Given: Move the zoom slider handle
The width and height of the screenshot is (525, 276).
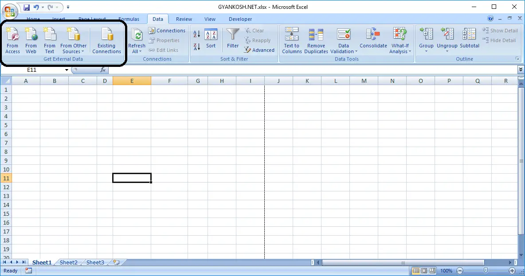Looking at the screenshot, I should [x=486, y=271].
